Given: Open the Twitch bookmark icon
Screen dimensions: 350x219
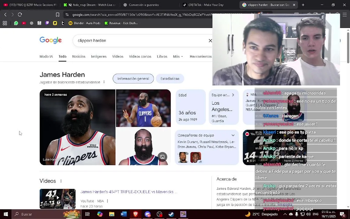Looking at the screenshot, I should (x=47, y=23).
